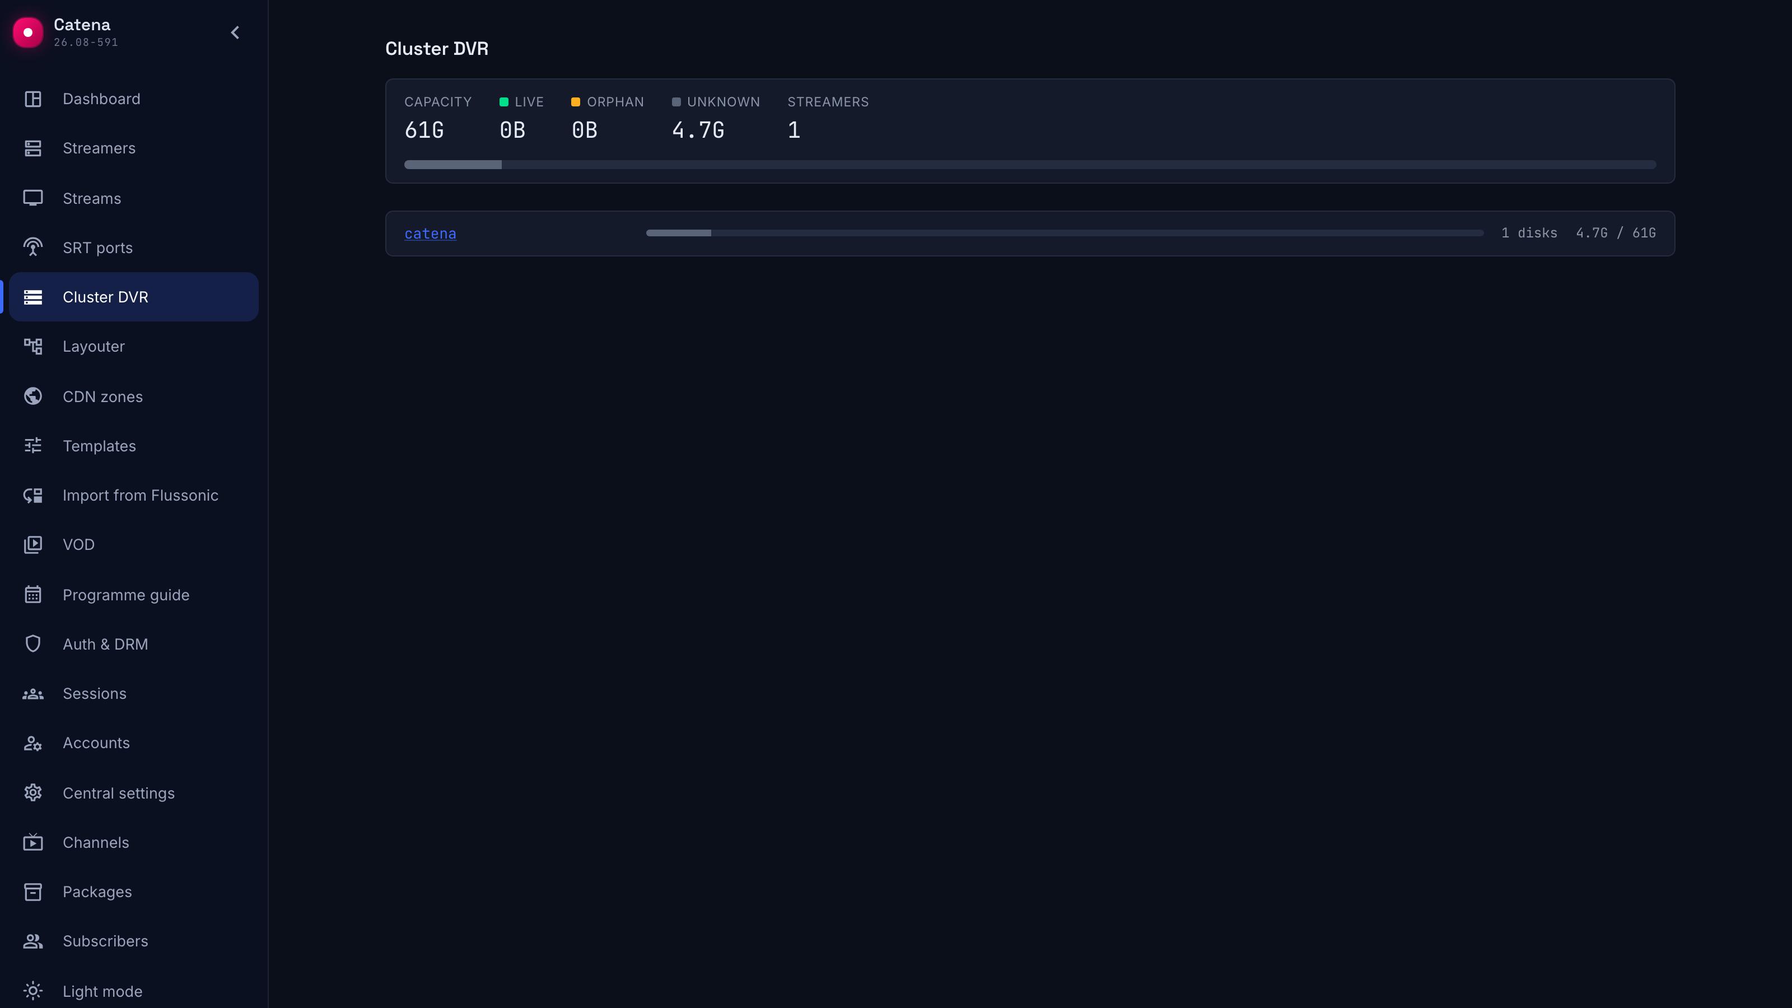The image size is (1792, 1008).
Task: Open Import from Flussonic
Action: [x=134, y=495]
